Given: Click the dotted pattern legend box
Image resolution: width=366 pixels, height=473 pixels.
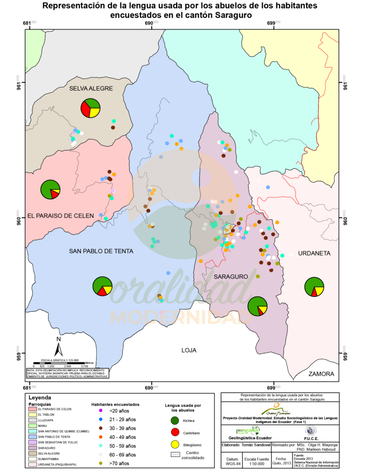Looking at the screenshot, I should (x=175, y=455).
